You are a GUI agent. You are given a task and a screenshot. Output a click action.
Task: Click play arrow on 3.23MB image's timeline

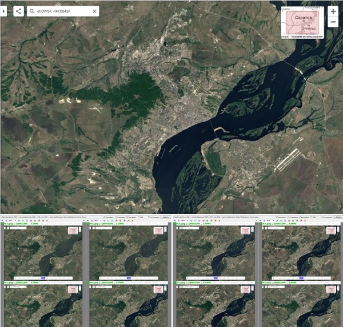(15, 278)
